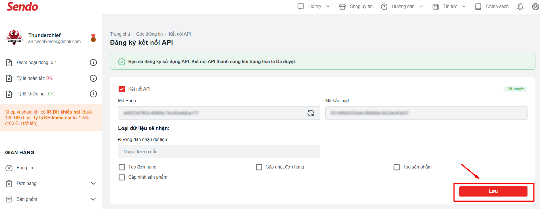
Task: Click the refresh icon in Mã Shop field
Action: tap(311, 113)
